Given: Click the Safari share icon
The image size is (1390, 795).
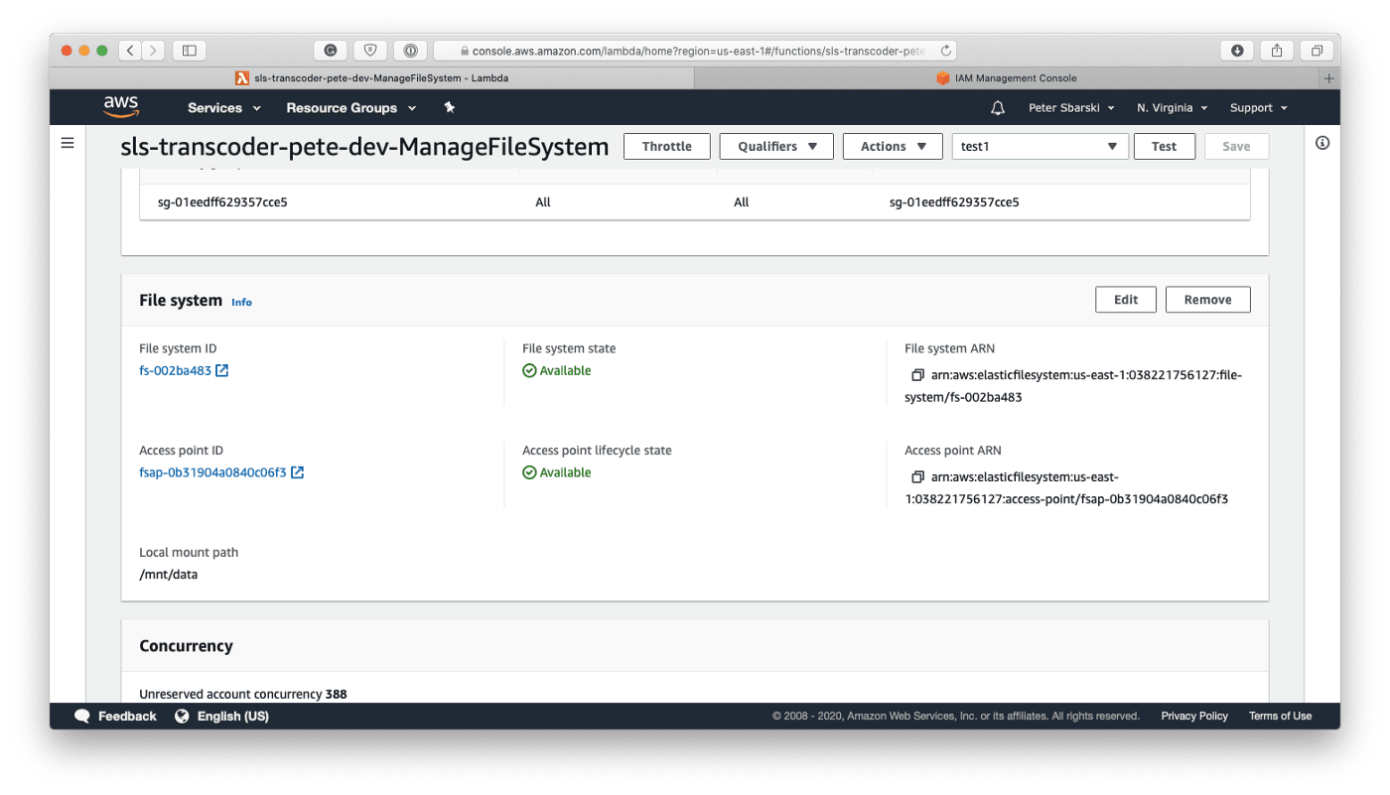Looking at the screenshot, I should pyautogui.click(x=1277, y=50).
